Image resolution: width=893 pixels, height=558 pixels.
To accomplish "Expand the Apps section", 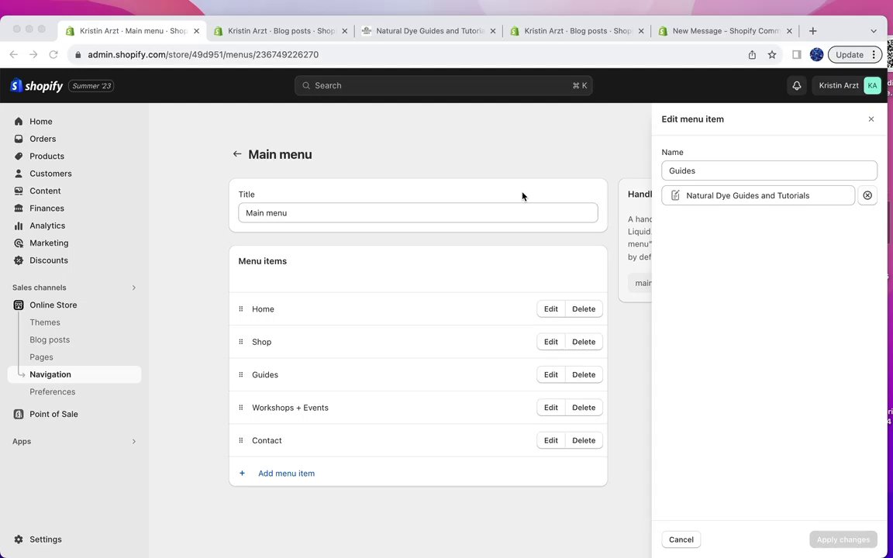I will (x=133, y=442).
